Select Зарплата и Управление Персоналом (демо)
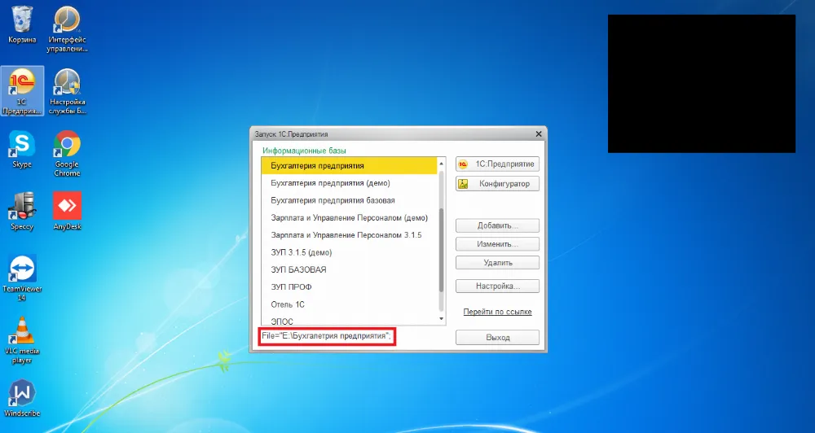The width and height of the screenshot is (815, 433). (x=350, y=217)
